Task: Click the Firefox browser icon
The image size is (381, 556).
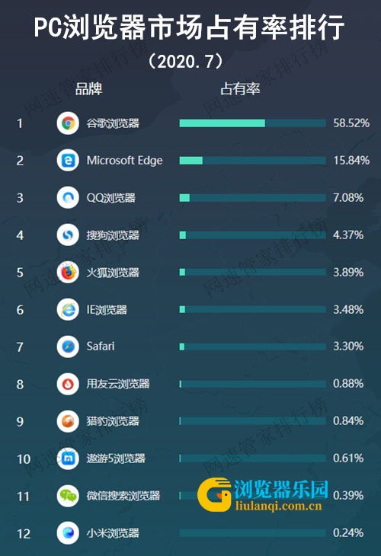Action: tap(68, 273)
